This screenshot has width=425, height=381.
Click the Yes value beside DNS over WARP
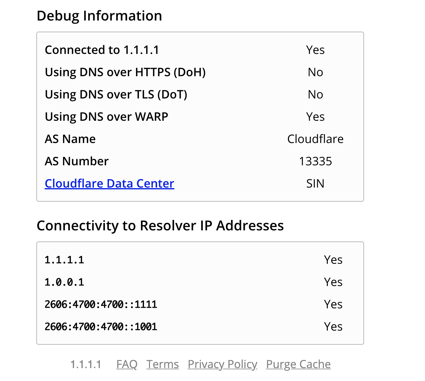pos(315,117)
